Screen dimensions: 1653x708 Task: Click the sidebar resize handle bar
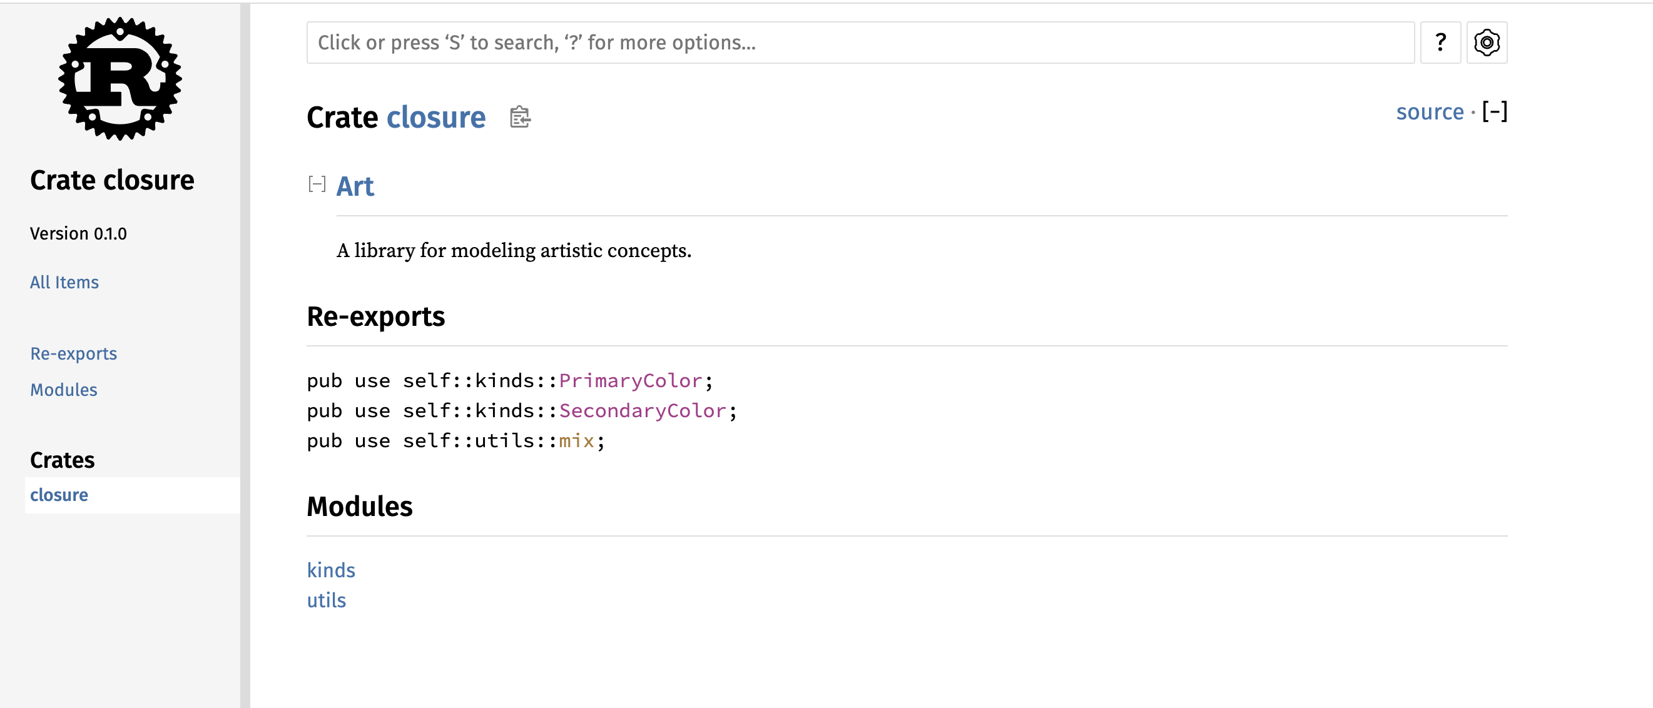[245, 354]
